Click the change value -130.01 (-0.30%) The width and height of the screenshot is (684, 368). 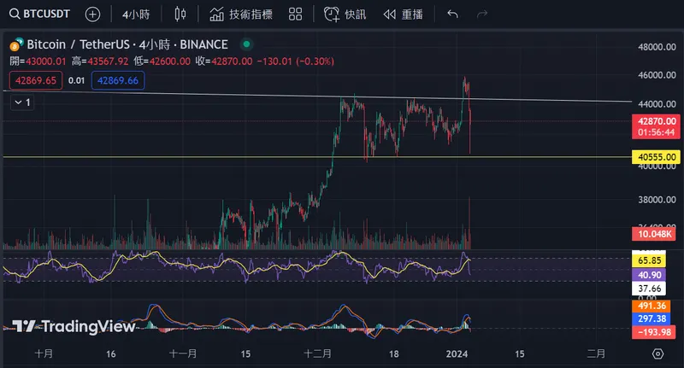tap(296, 61)
